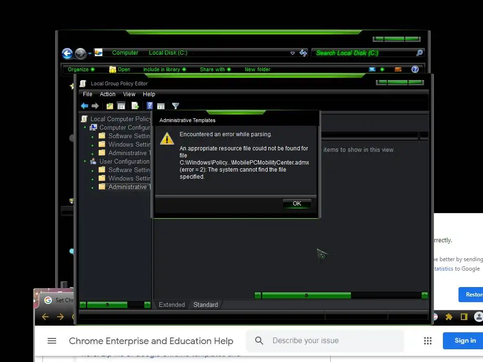The width and height of the screenshot is (483, 362).
Task: Open the Share with dropdown
Action: (x=215, y=70)
